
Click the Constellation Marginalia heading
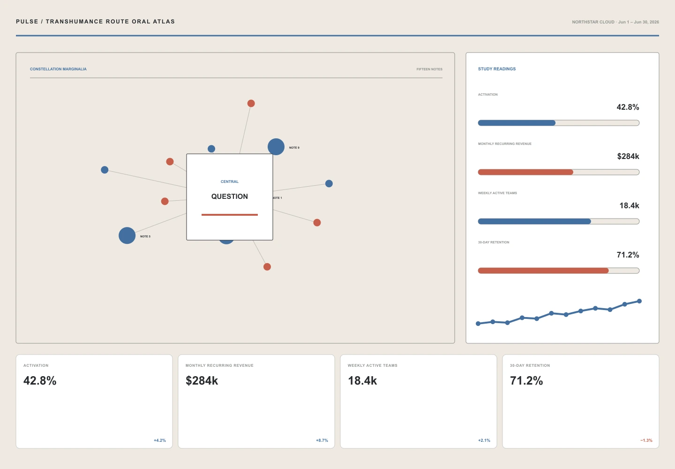pyautogui.click(x=58, y=69)
